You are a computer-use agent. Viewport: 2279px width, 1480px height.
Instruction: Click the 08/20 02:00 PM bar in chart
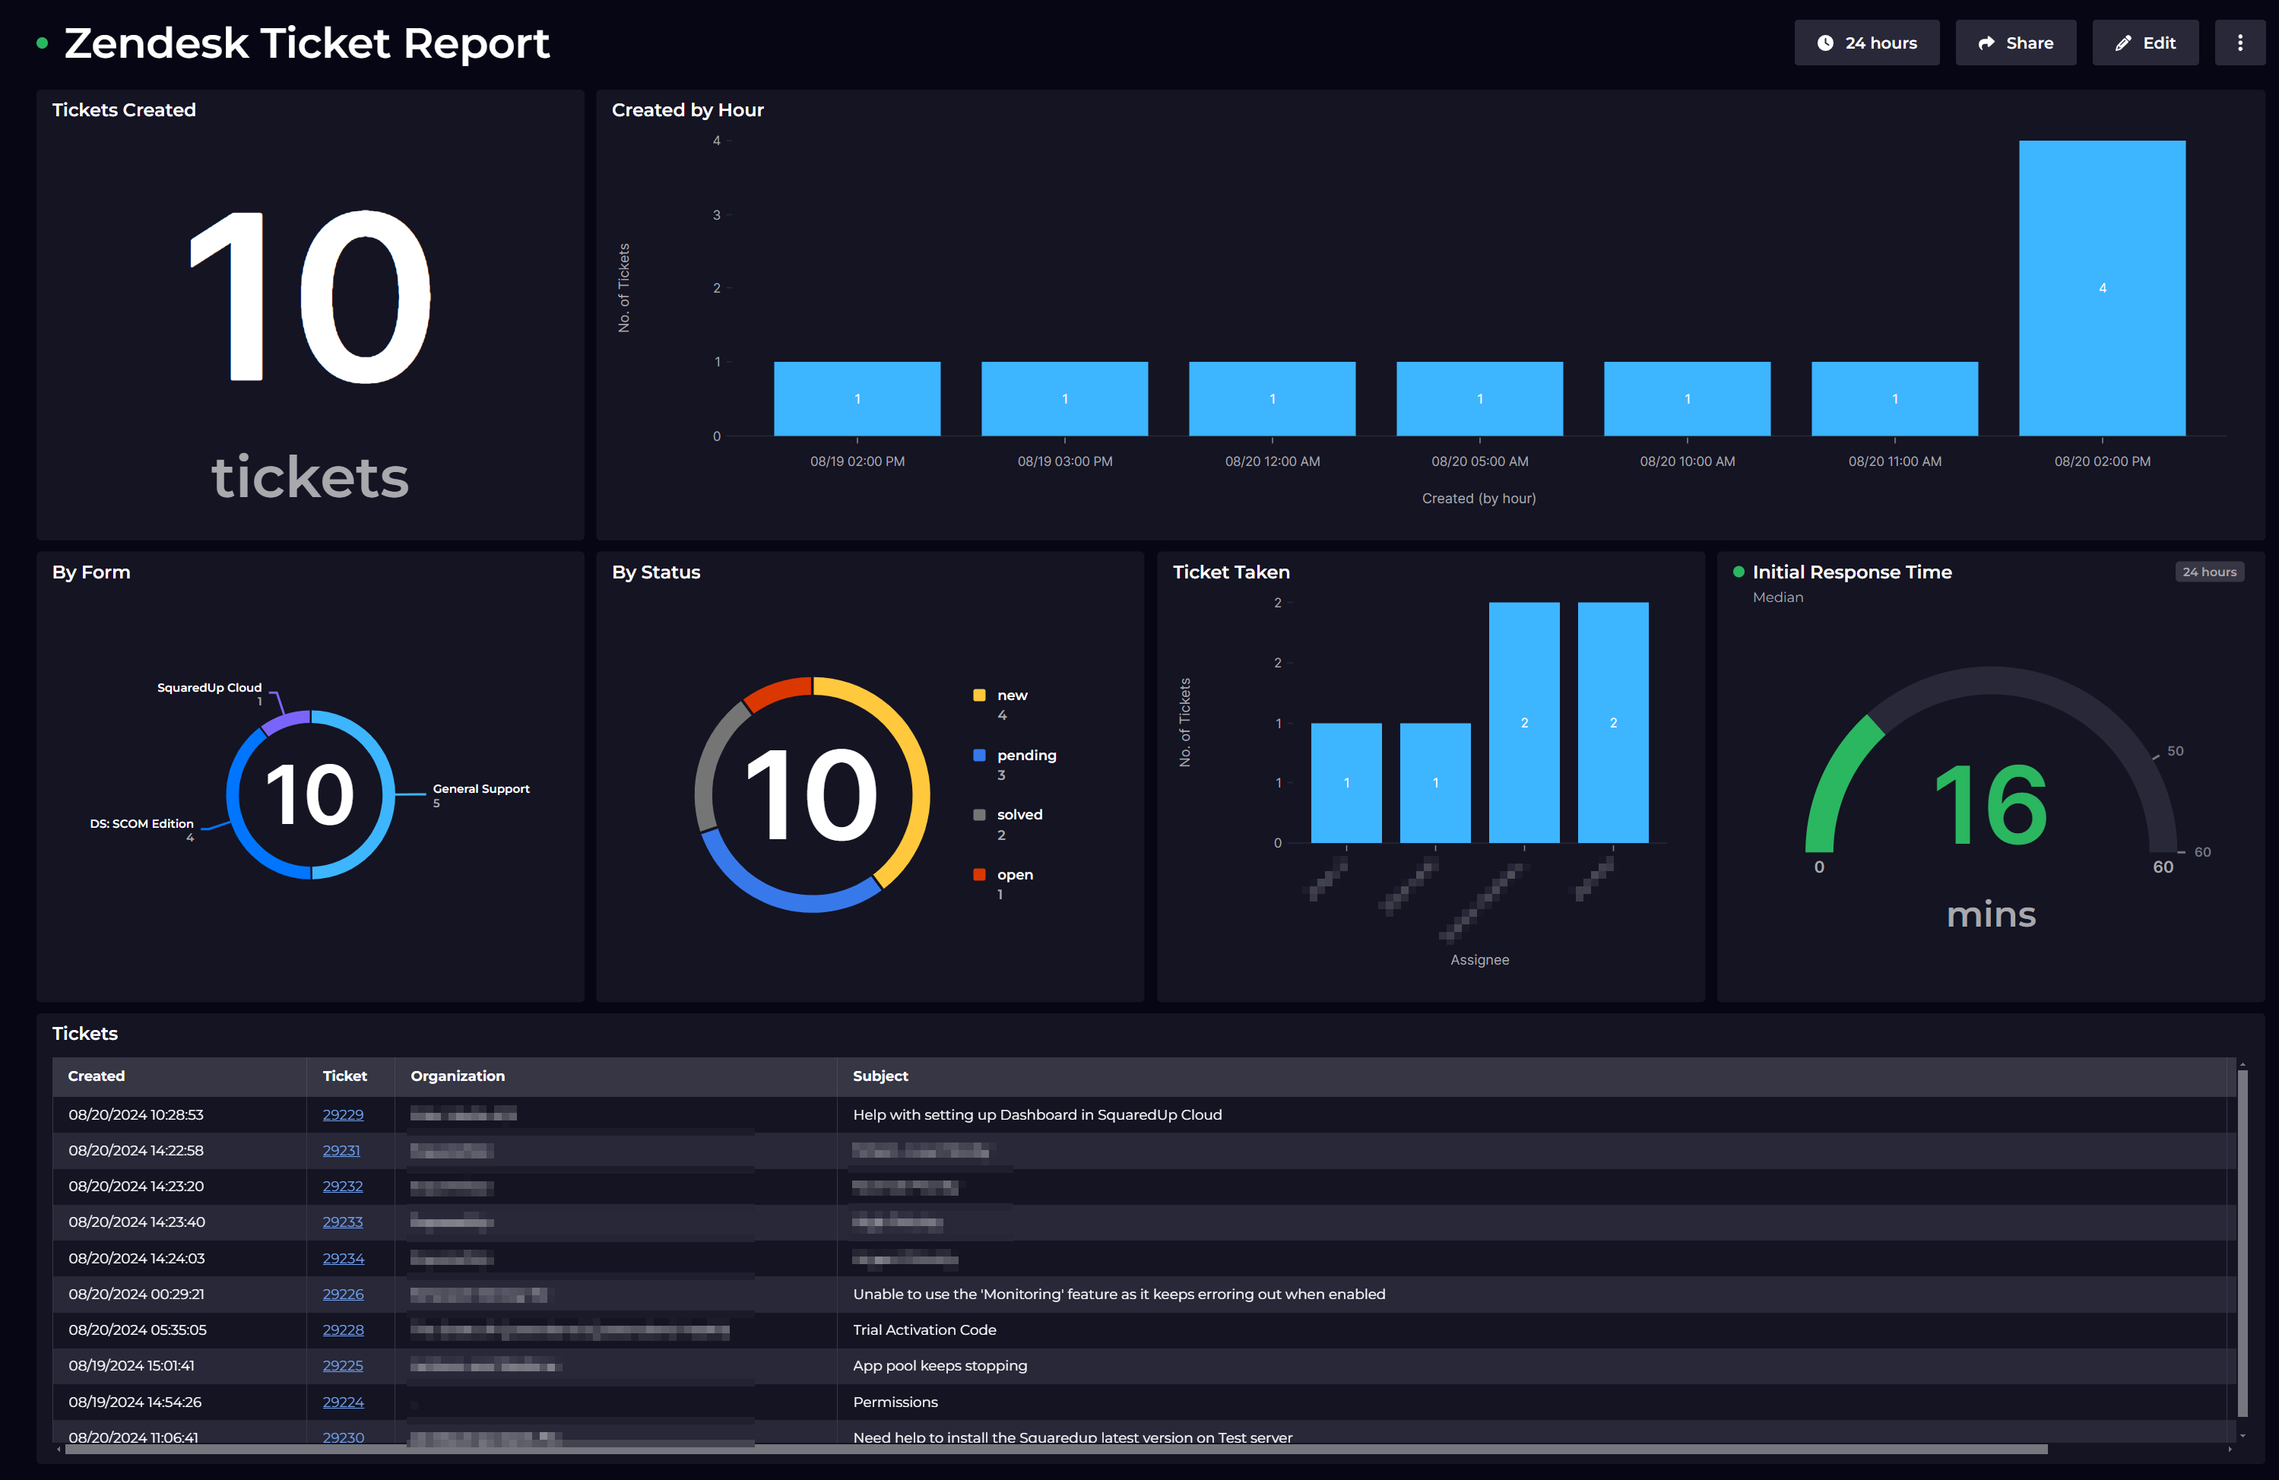point(2102,288)
